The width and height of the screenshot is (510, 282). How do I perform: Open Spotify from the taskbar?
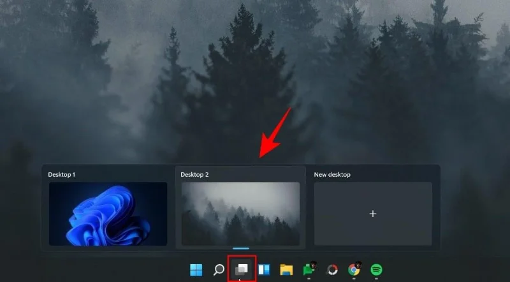376,270
